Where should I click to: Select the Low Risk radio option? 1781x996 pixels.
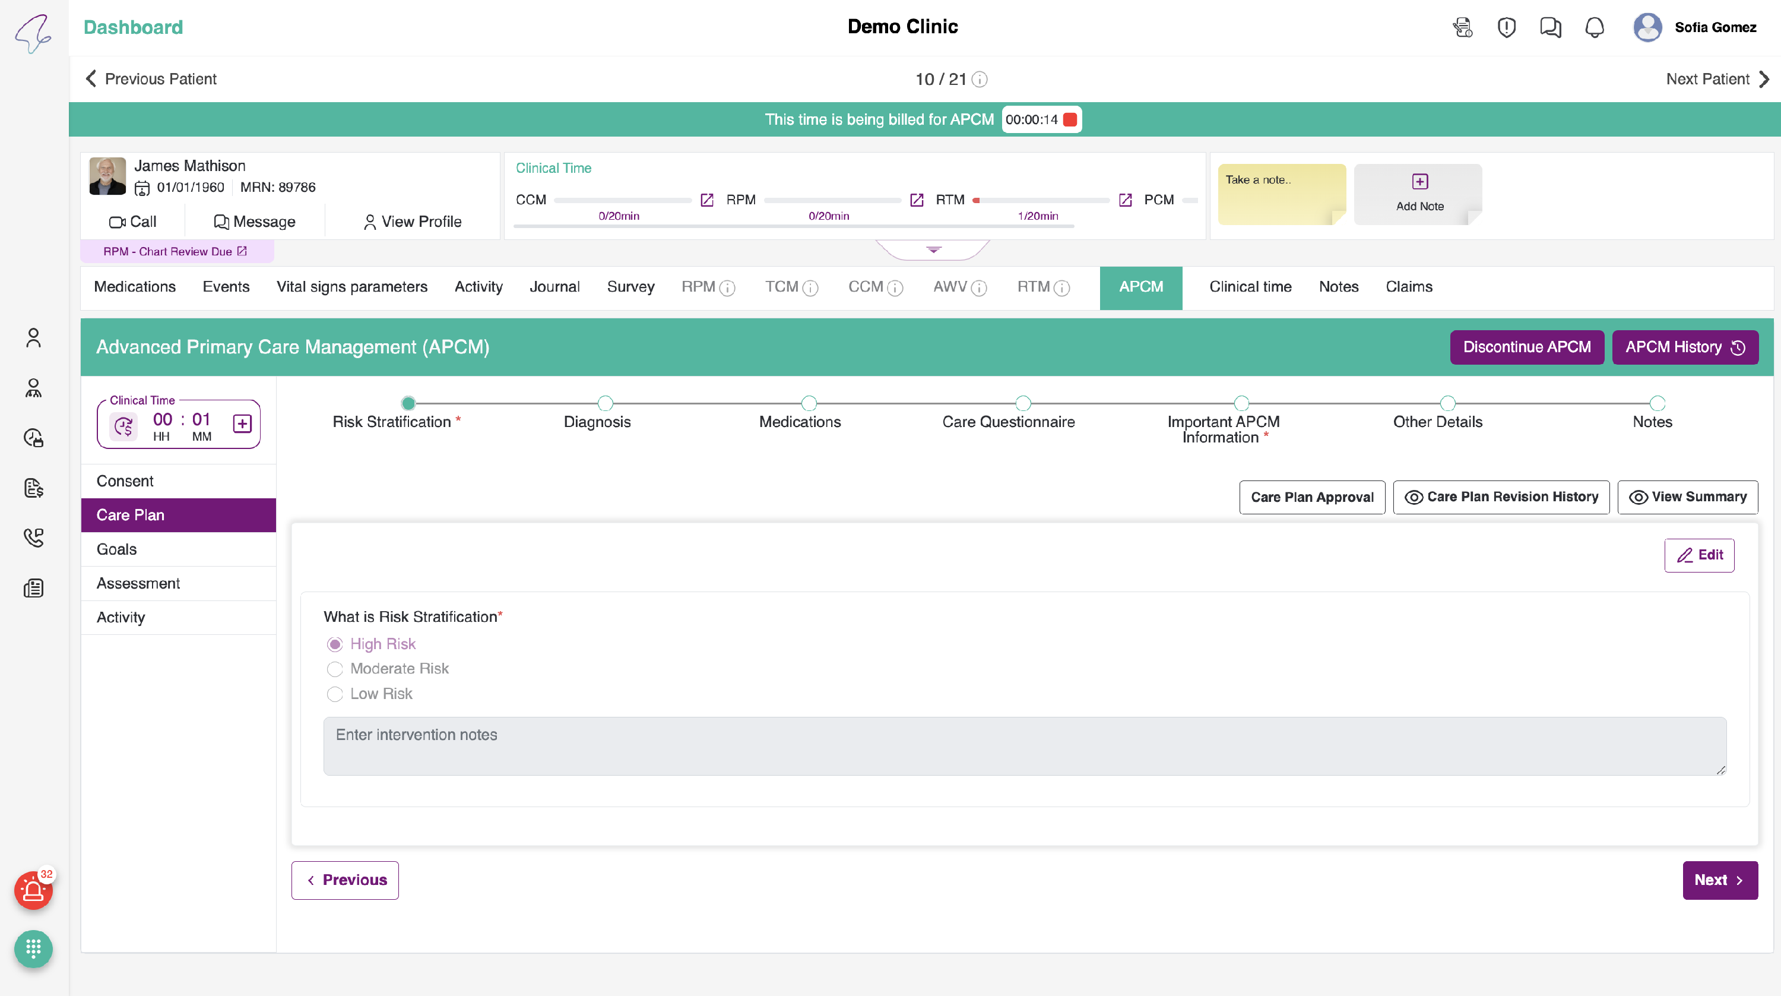click(x=335, y=694)
